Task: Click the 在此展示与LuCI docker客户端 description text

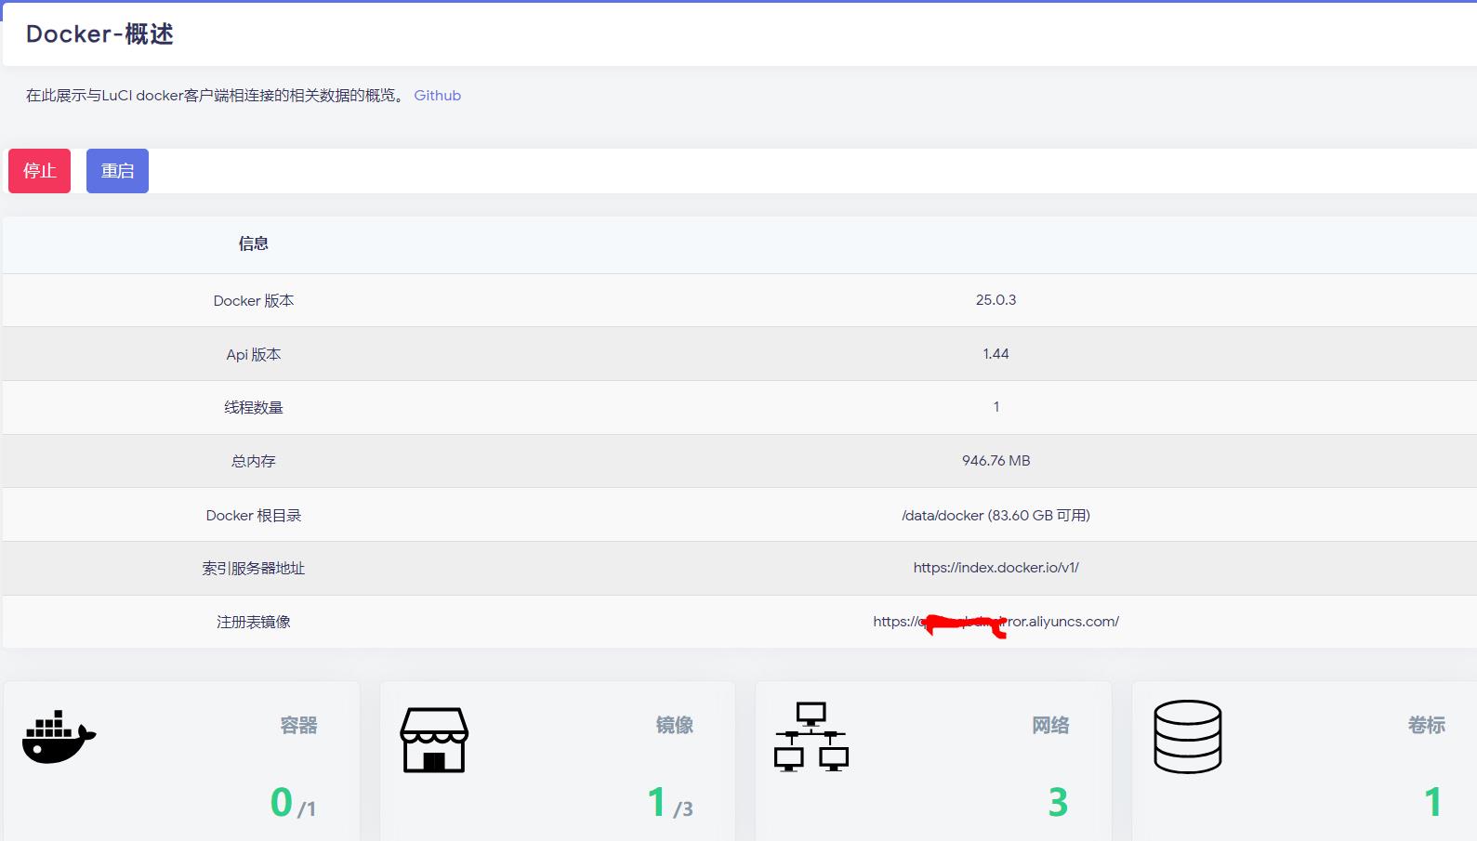Action: pyautogui.click(x=215, y=96)
